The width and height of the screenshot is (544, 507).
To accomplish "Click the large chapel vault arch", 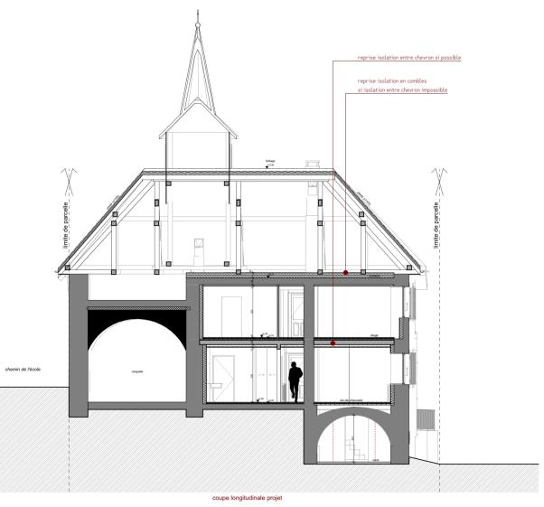I will [x=137, y=361].
